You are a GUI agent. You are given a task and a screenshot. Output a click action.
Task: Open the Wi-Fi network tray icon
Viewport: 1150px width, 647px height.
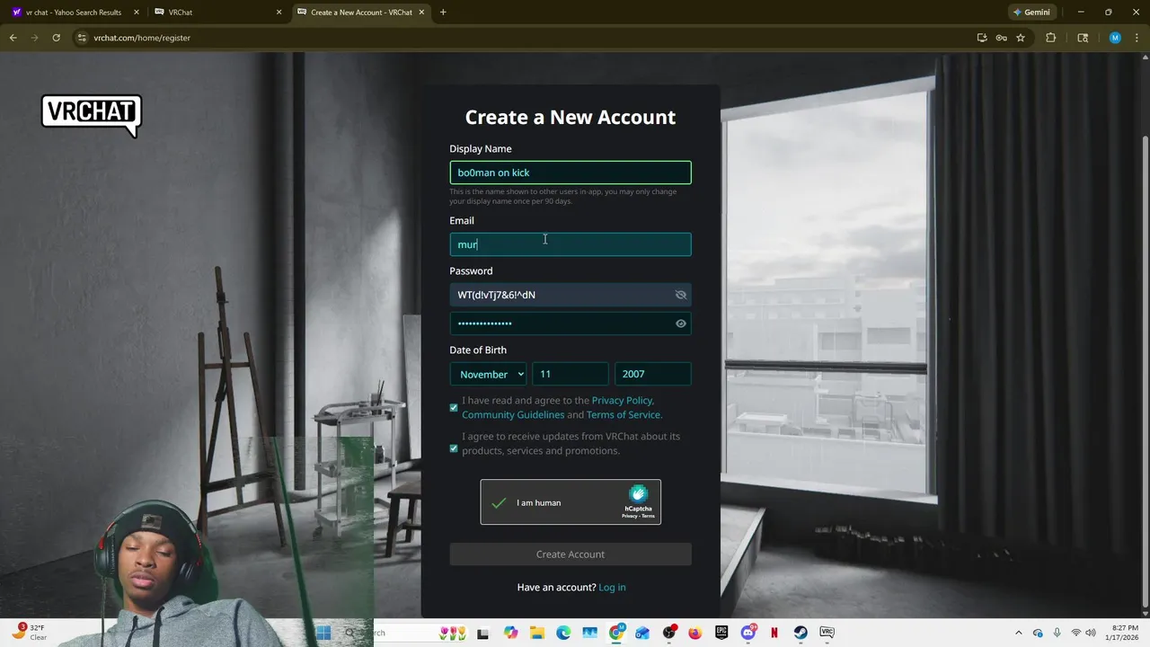(x=1075, y=634)
